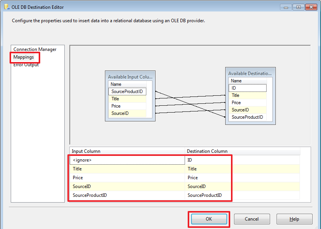The width and height of the screenshot is (321, 229).
Task: Select SourceProductID in Available Input Columns
Action: point(127,91)
